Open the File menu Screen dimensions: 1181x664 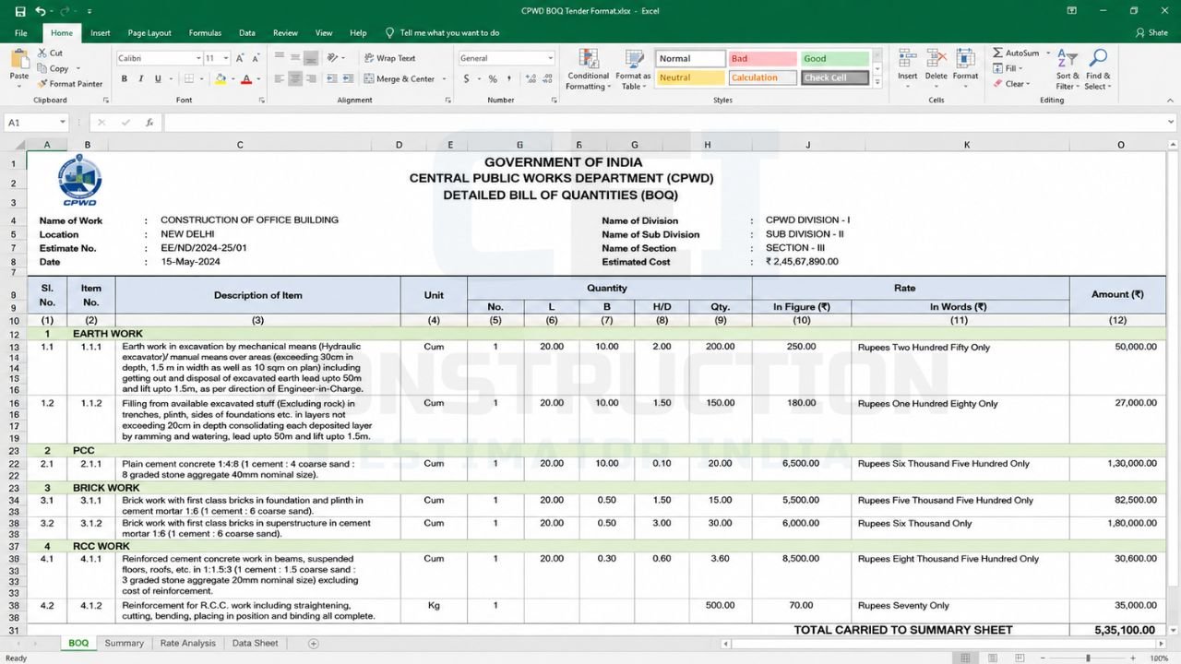click(21, 33)
